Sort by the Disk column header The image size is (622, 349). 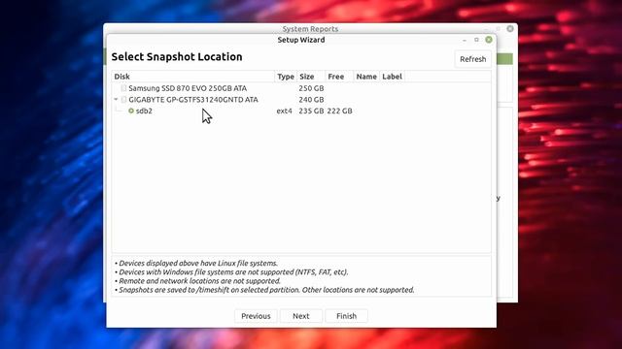click(x=193, y=77)
